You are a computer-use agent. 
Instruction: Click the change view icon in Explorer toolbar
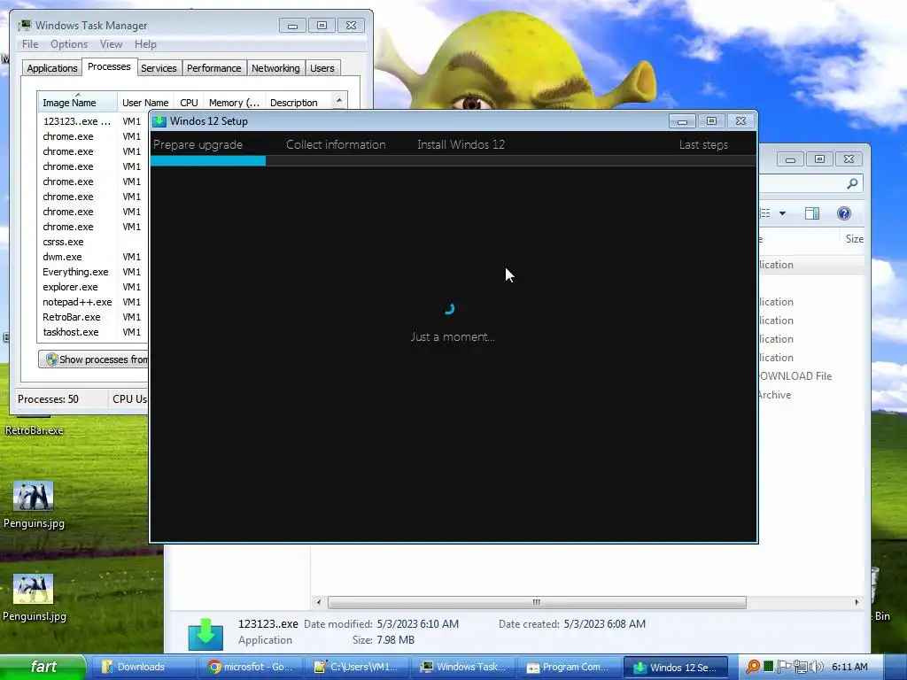(764, 213)
